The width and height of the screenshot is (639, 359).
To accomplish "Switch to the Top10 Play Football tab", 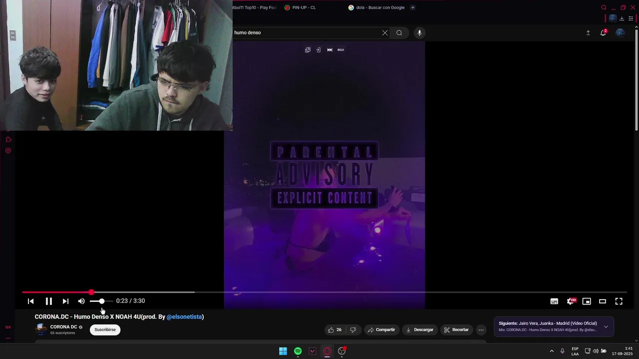I will tap(255, 7).
